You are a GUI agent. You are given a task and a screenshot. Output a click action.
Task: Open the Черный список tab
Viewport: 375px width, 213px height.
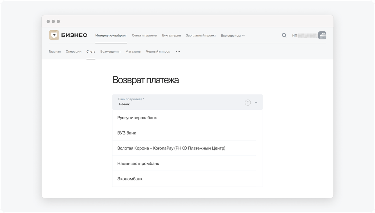tap(158, 51)
